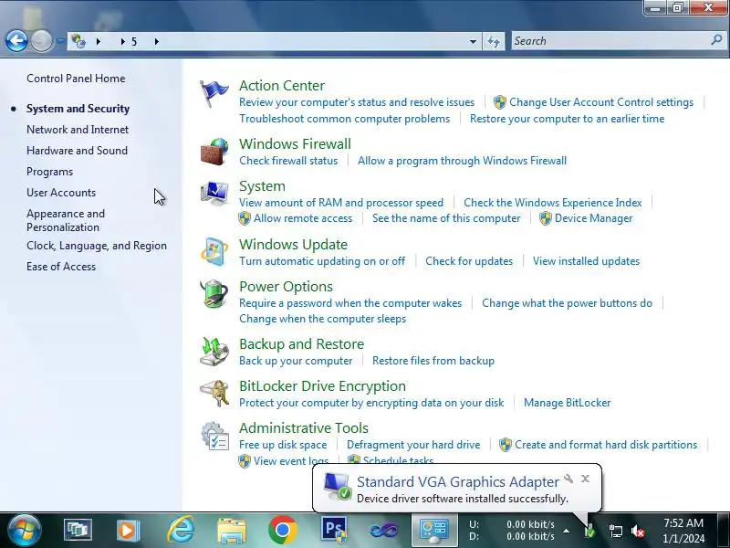This screenshot has height=548, width=730.
Task: Launch Google Chrome from the taskbar
Action: [x=282, y=530]
